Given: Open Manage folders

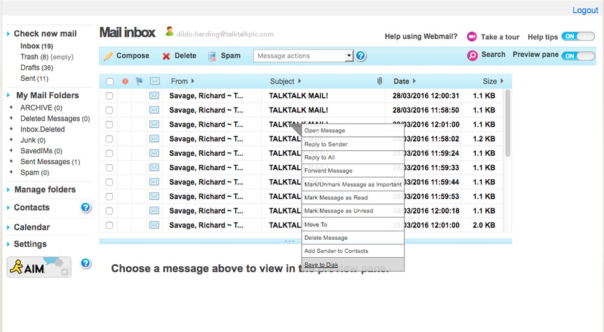Looking at the screenshot, I should (x=45, y=190).
